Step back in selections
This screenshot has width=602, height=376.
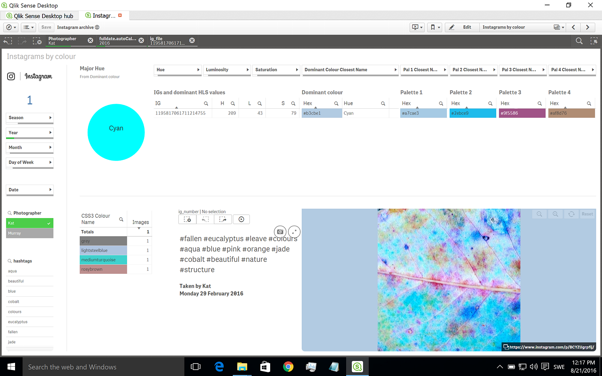pos(8,41)
